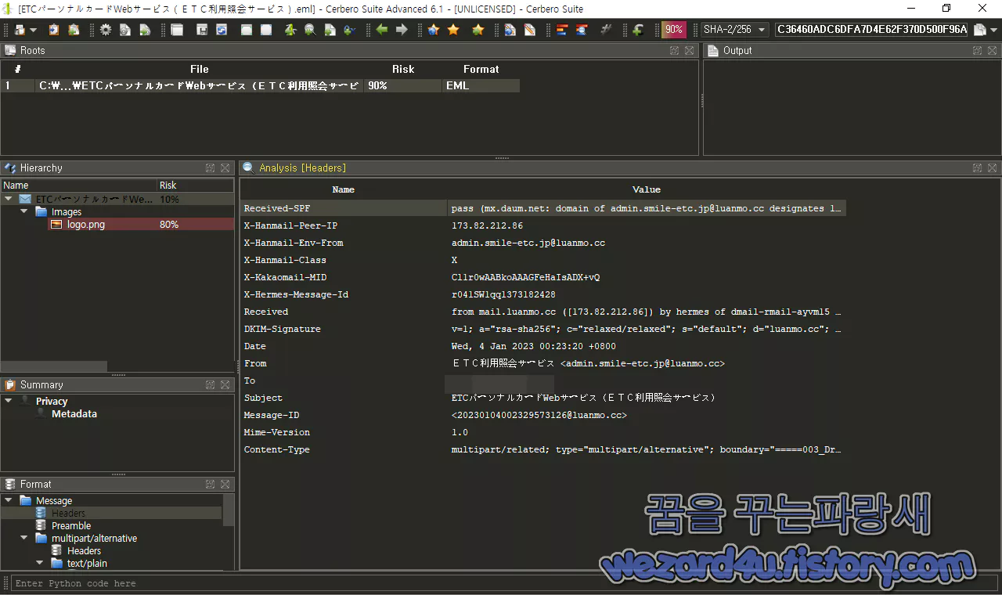The image size is (1002, 595).
Task: Click the layers with magnifier toolbar icon
Action: [x=582, y=30]
